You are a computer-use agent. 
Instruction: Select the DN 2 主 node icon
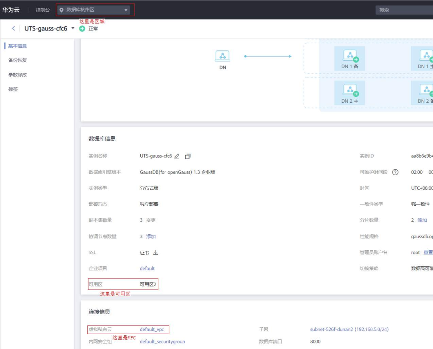tap(350, 90)
